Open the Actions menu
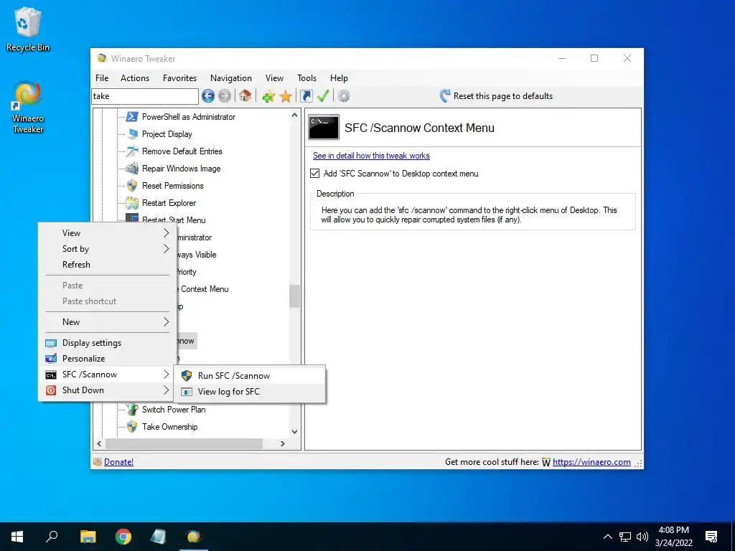This screenshot has height=551, width=735. pyautogui.click(x=135, y=78)
